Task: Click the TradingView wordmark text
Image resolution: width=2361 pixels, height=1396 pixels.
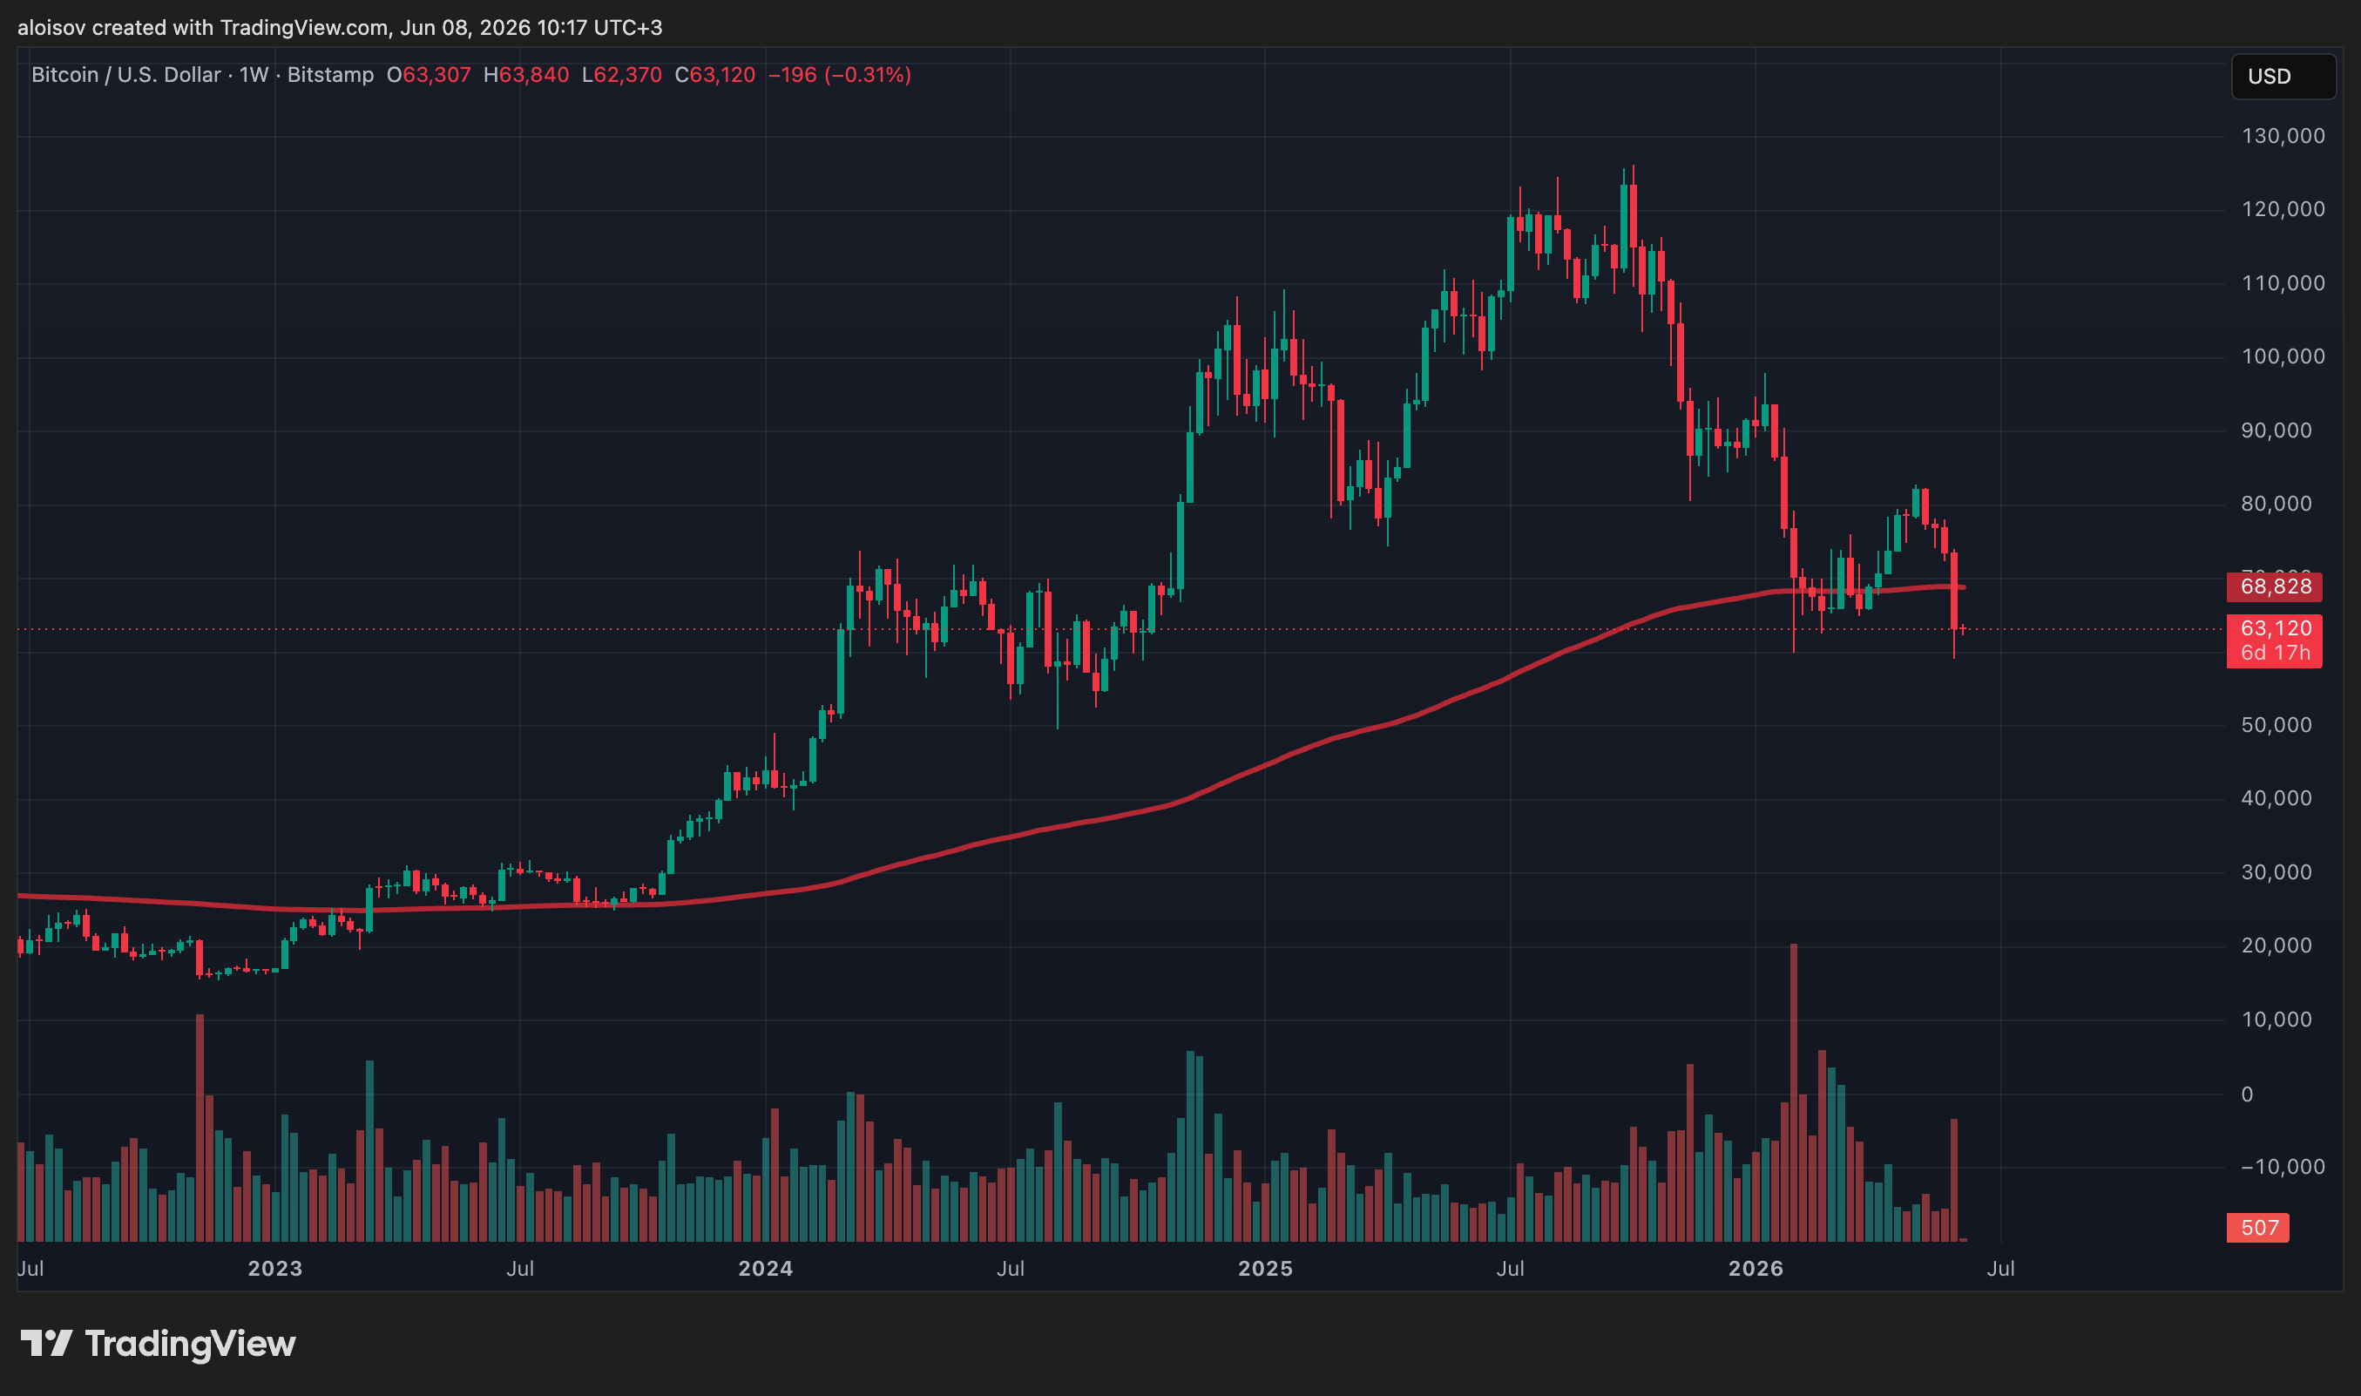Action: coord(190,1344)
